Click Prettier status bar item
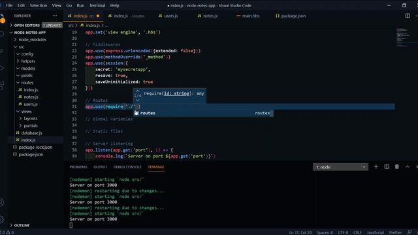 (x=395, y=232)
